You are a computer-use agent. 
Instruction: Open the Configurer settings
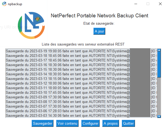pyautogui.click(x=90, y=123)
